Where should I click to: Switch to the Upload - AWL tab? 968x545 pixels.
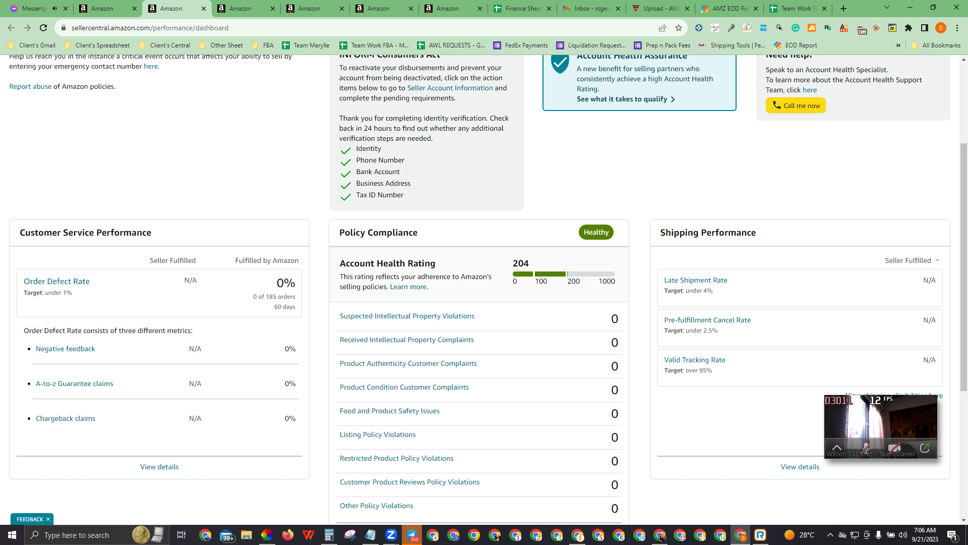[660, 9]
